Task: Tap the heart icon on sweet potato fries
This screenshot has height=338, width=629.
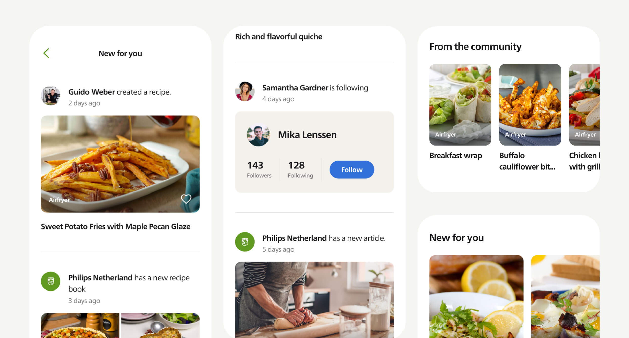Action: coord(186,199)
